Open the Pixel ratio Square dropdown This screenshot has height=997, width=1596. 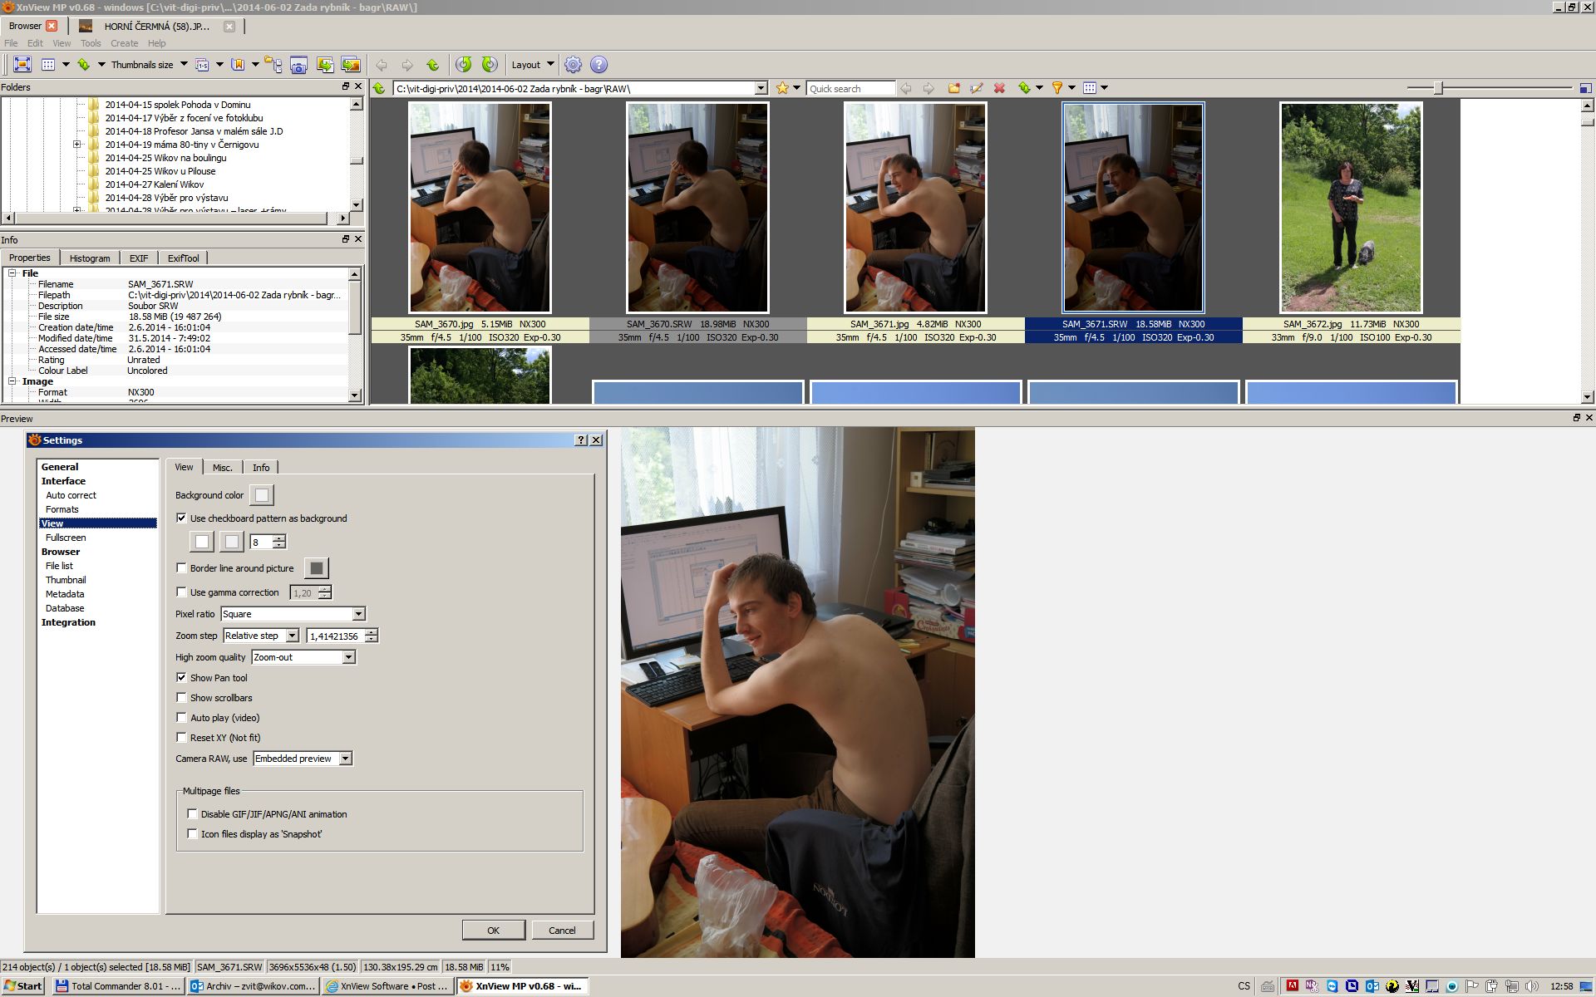coord(358,614)
